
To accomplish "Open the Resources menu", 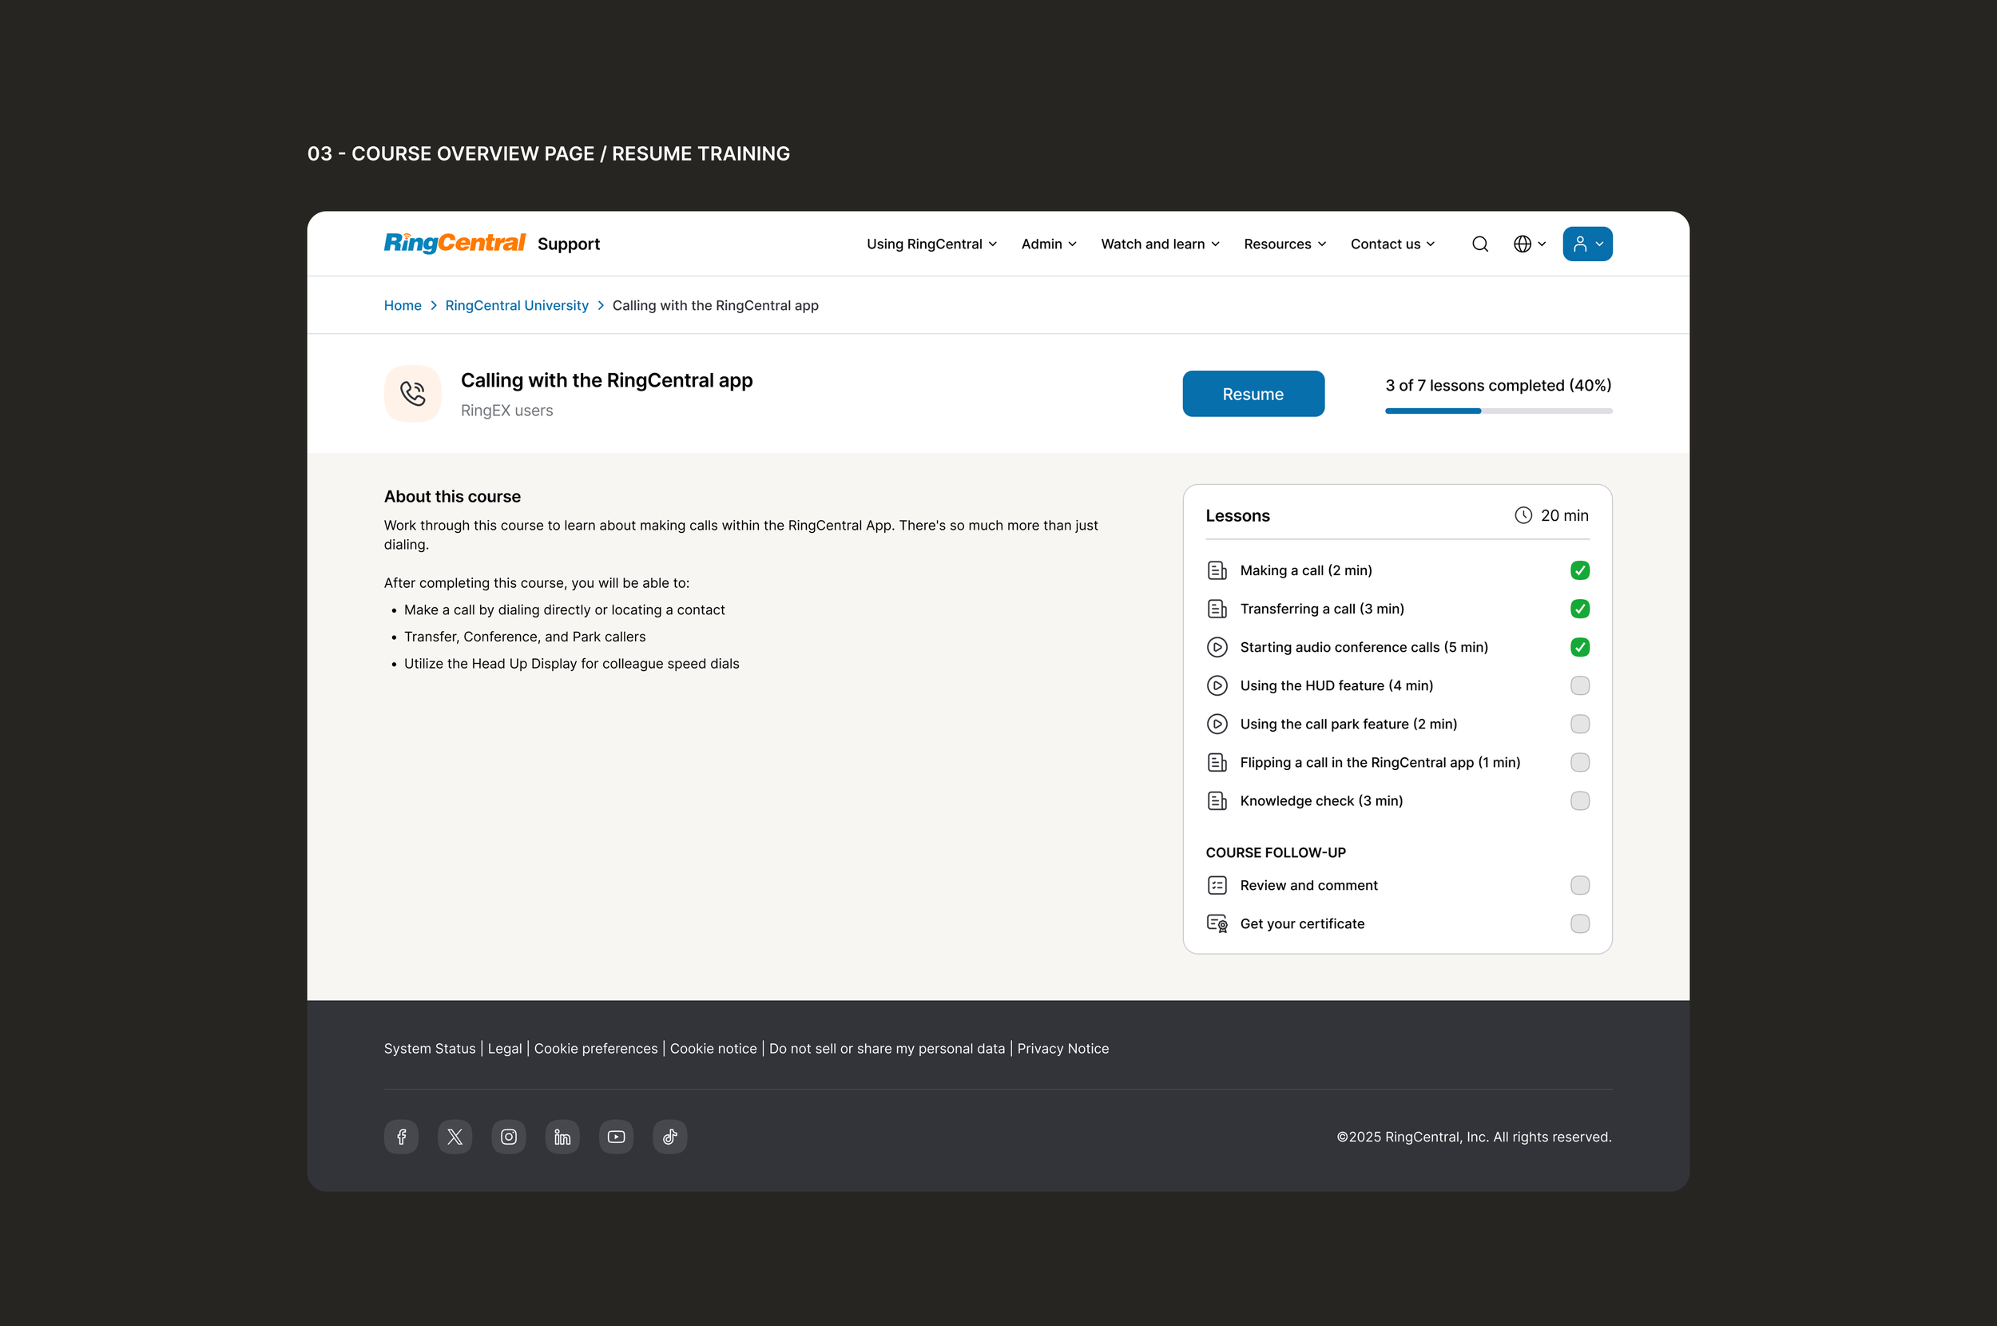I will click(1284, 244).
